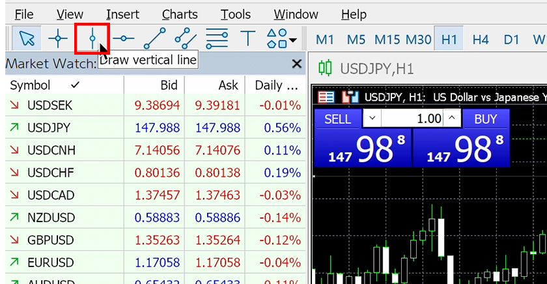Screen dimensions: 547x284
Task: Open the shapes objects dropdown
Action: point(282,39)
